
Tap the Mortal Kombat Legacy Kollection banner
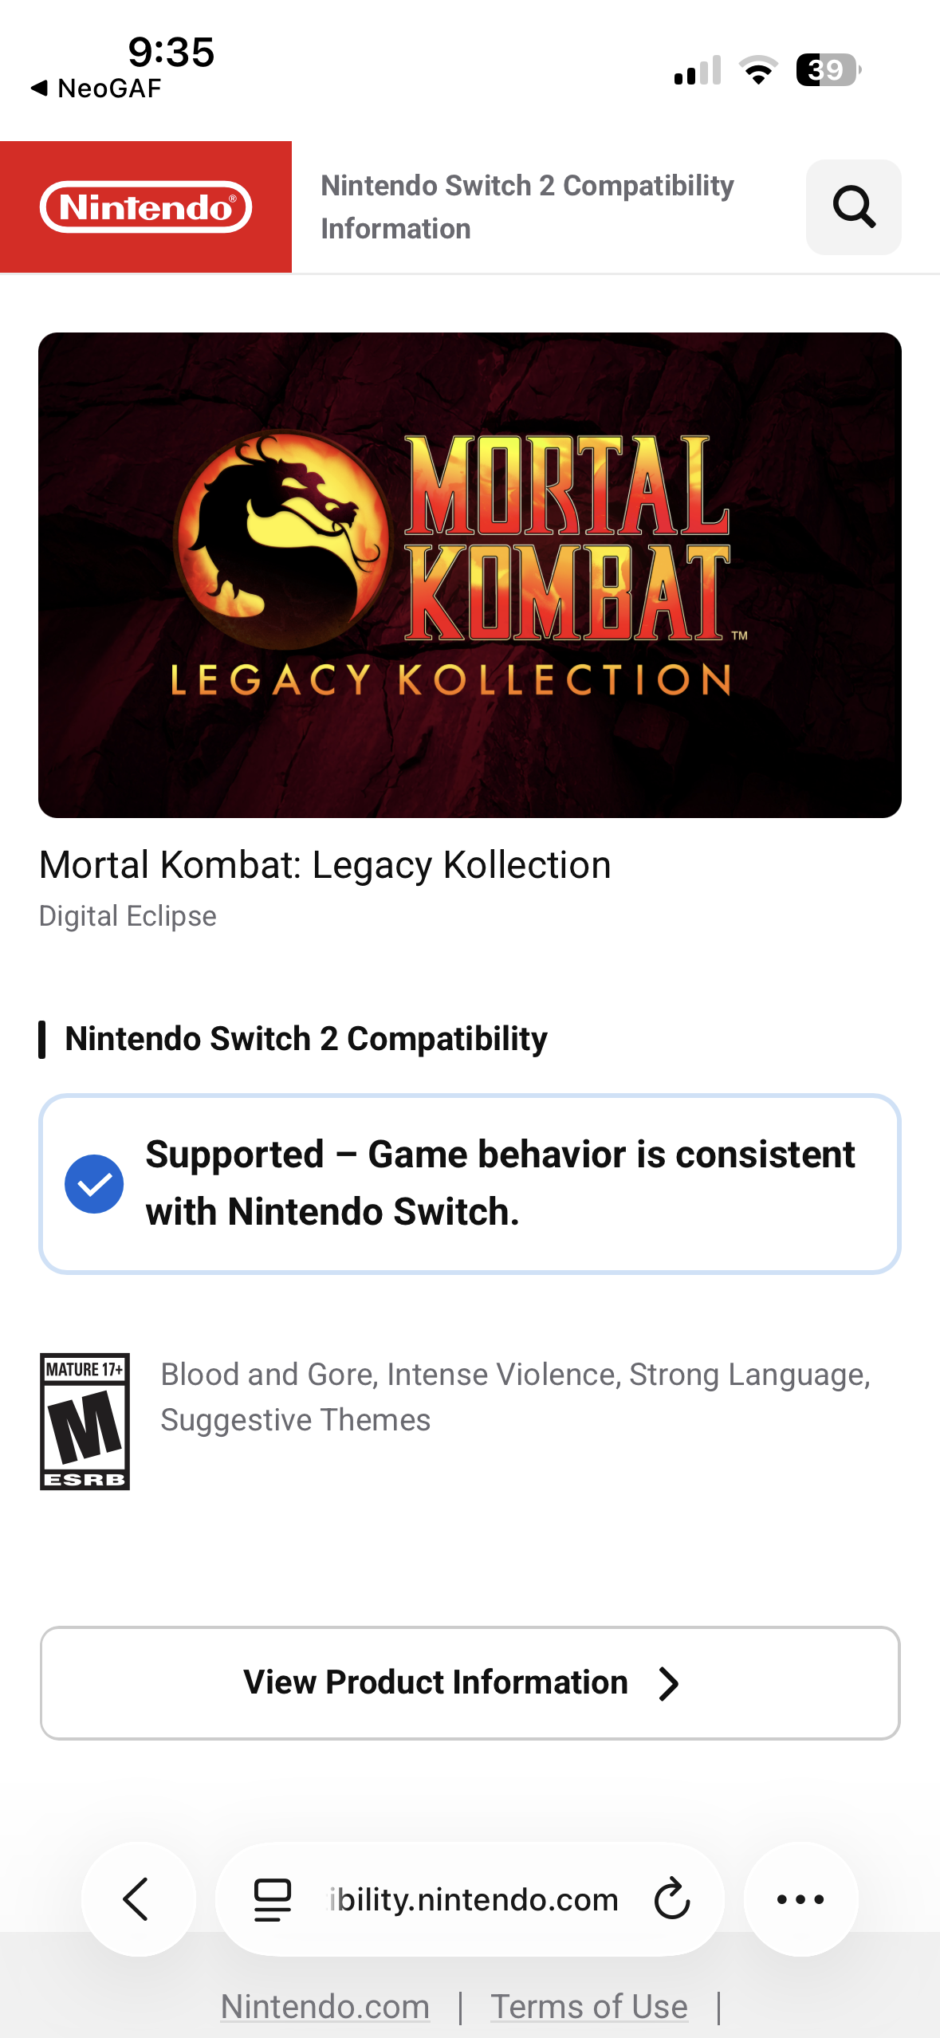click(470, 575)
